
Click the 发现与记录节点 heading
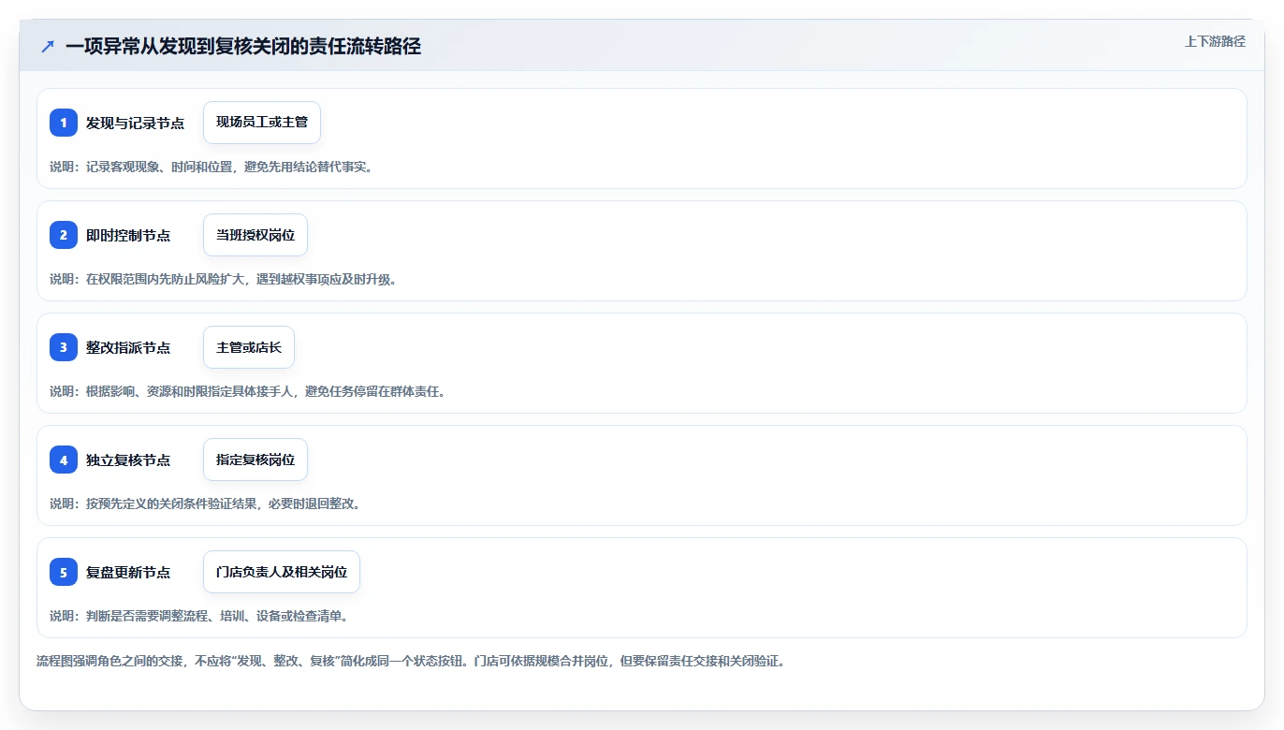point(135,123)
